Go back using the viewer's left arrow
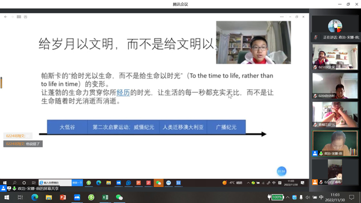 [6, 17]
